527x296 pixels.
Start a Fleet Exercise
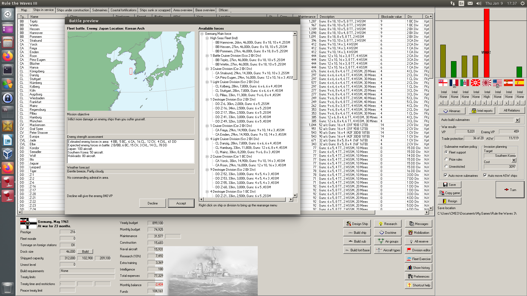click(x=419, y=259)
